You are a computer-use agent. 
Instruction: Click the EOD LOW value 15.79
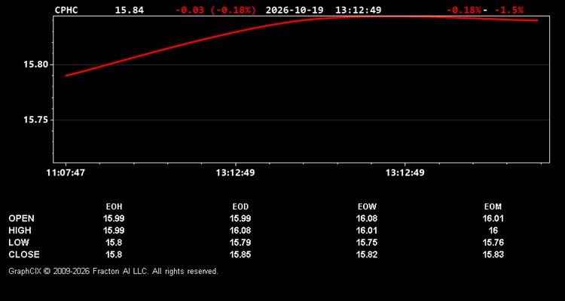tap(240, 242)
